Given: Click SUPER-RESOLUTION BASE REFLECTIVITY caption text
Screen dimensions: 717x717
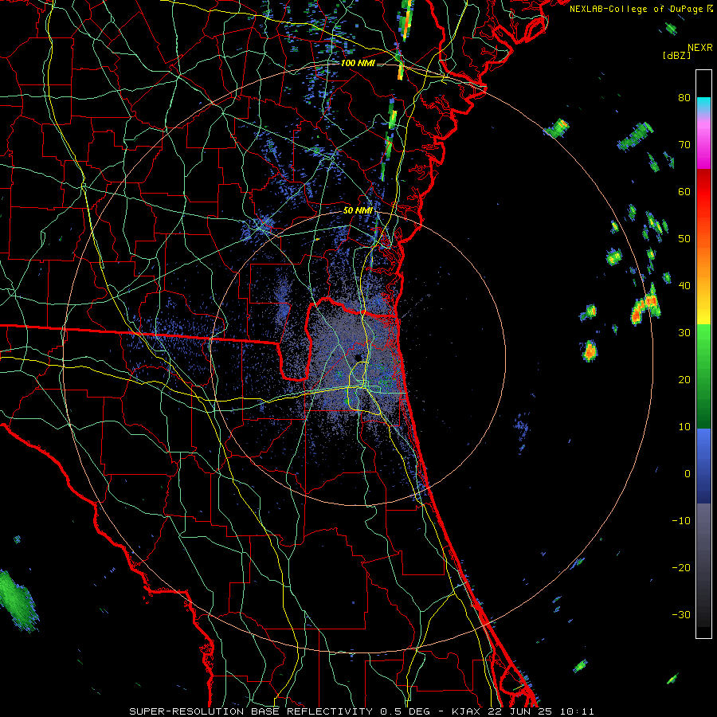Looking at the screenshot, I should tap(251, 711).
